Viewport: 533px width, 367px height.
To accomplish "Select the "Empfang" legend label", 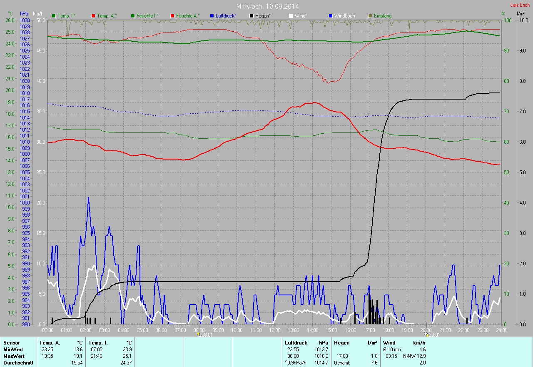I will click(x=383, y=16).
